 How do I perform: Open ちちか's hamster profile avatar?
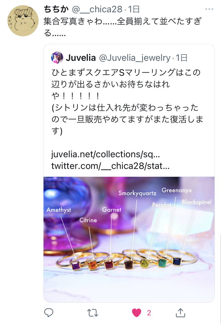[23, 21]
